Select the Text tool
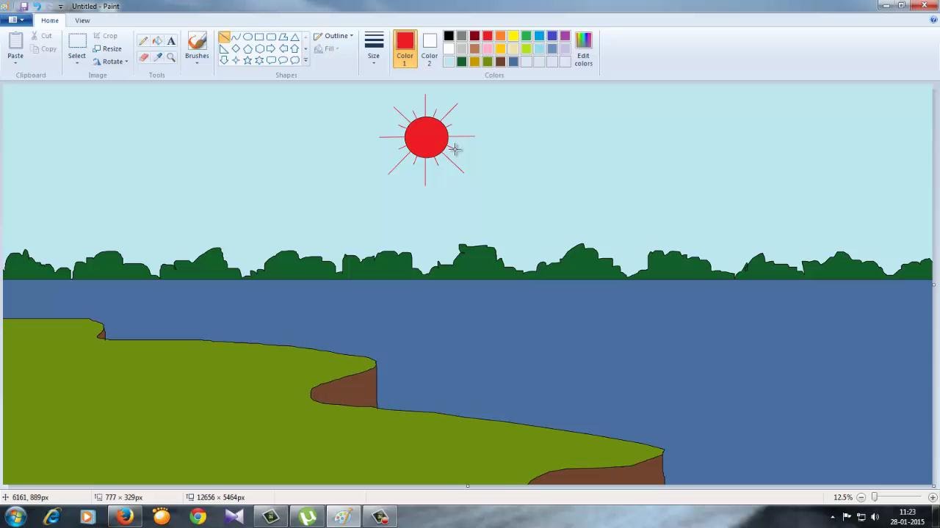Screen dimensions: 940x528 click(x=171, y=40)
